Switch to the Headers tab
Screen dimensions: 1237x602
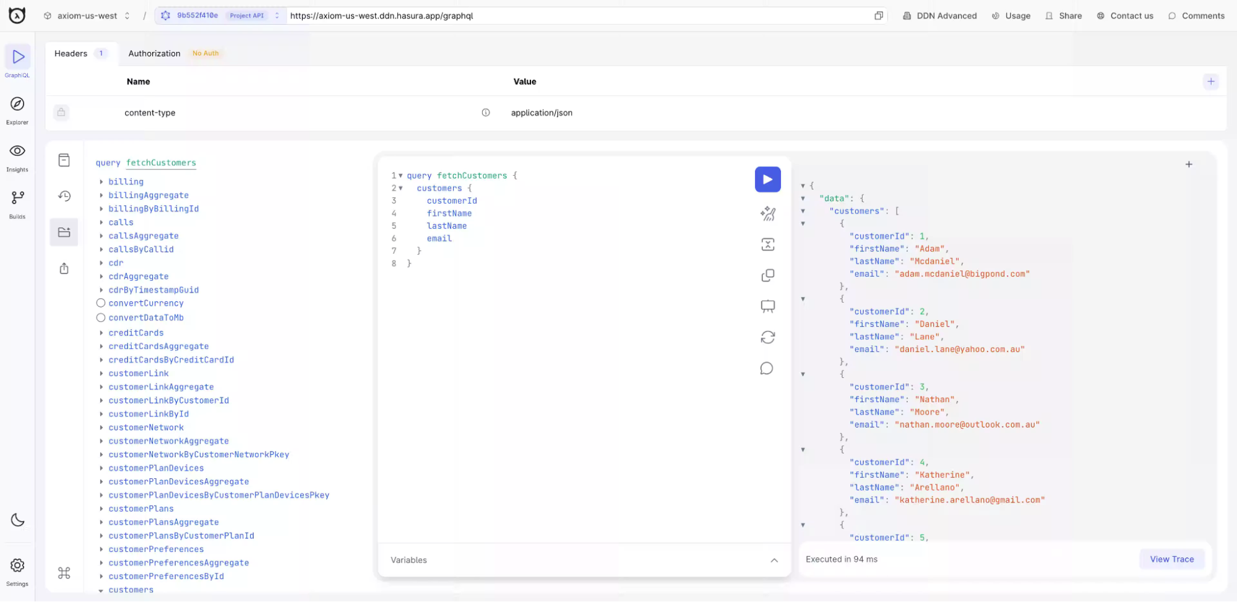point(81,54)
